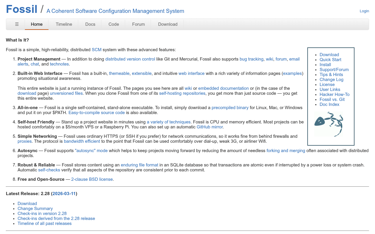Open Timeline of all past releases

coord(45,223)
